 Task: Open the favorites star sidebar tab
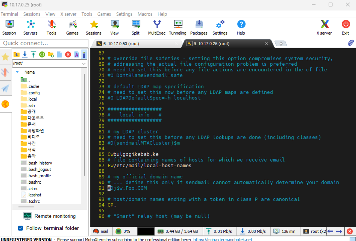tap(5, 57)
